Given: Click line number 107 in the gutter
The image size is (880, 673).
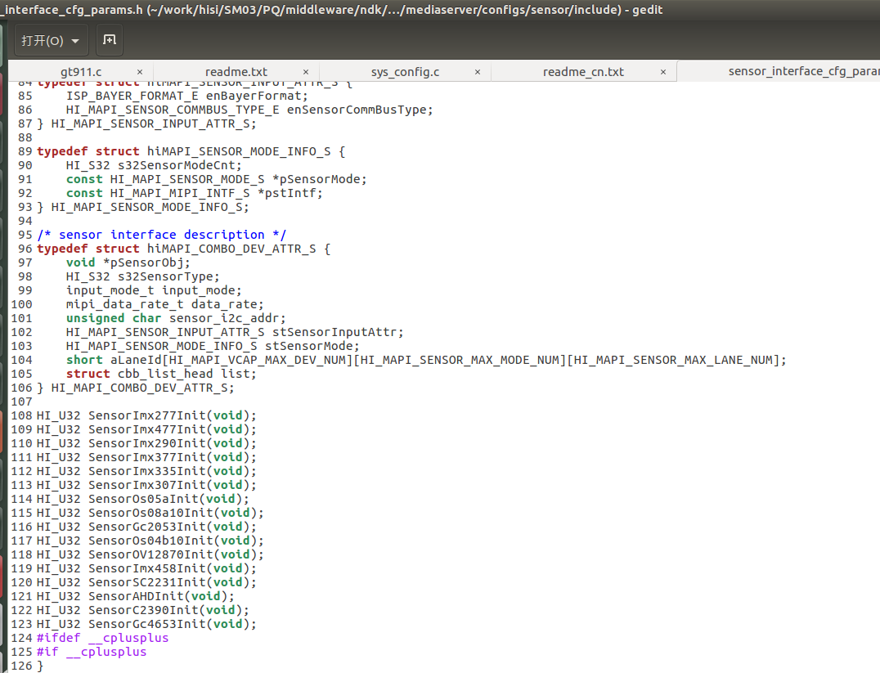Looking at the screenshot, I should [21, 402].
